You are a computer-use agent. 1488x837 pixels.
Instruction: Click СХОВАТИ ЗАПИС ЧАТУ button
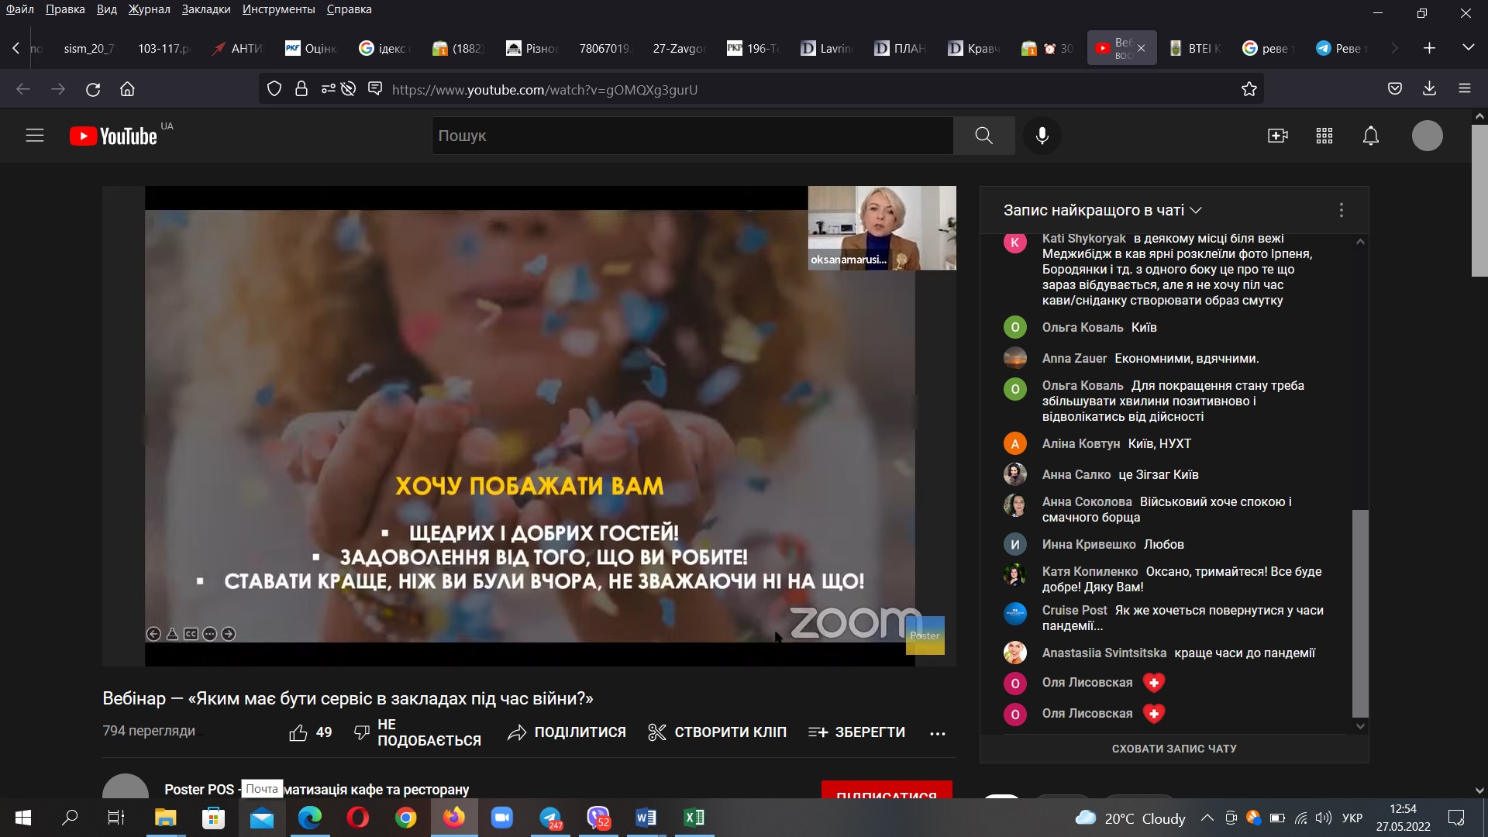1173,749
